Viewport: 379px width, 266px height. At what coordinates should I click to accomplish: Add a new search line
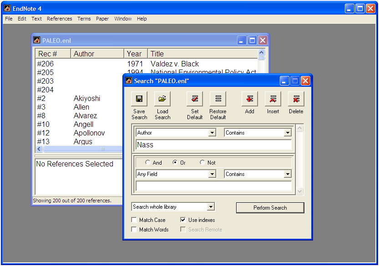point(250,99)
